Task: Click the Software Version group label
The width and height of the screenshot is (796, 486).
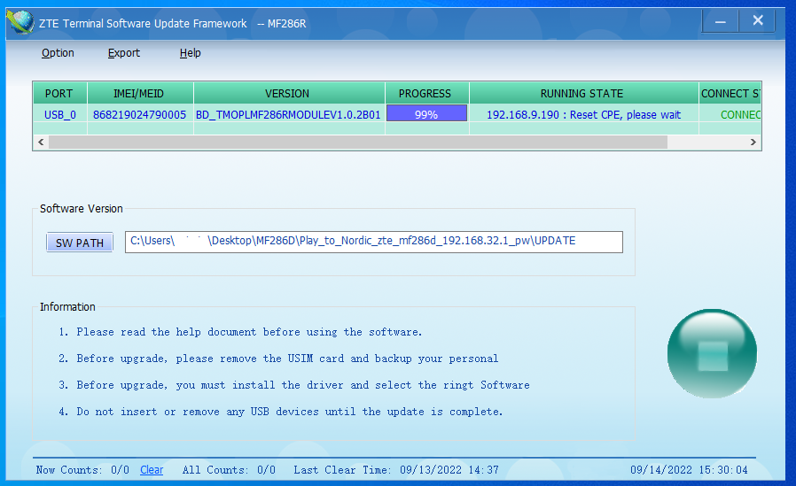Action: pos(82,208)
